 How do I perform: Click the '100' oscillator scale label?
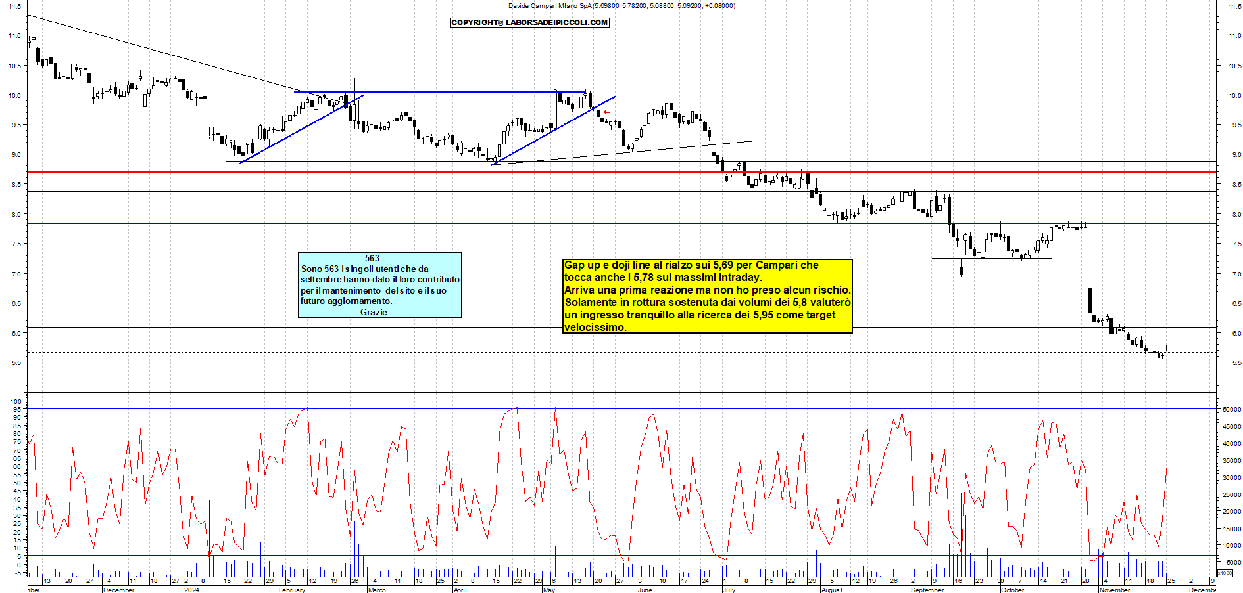(16, 401)
